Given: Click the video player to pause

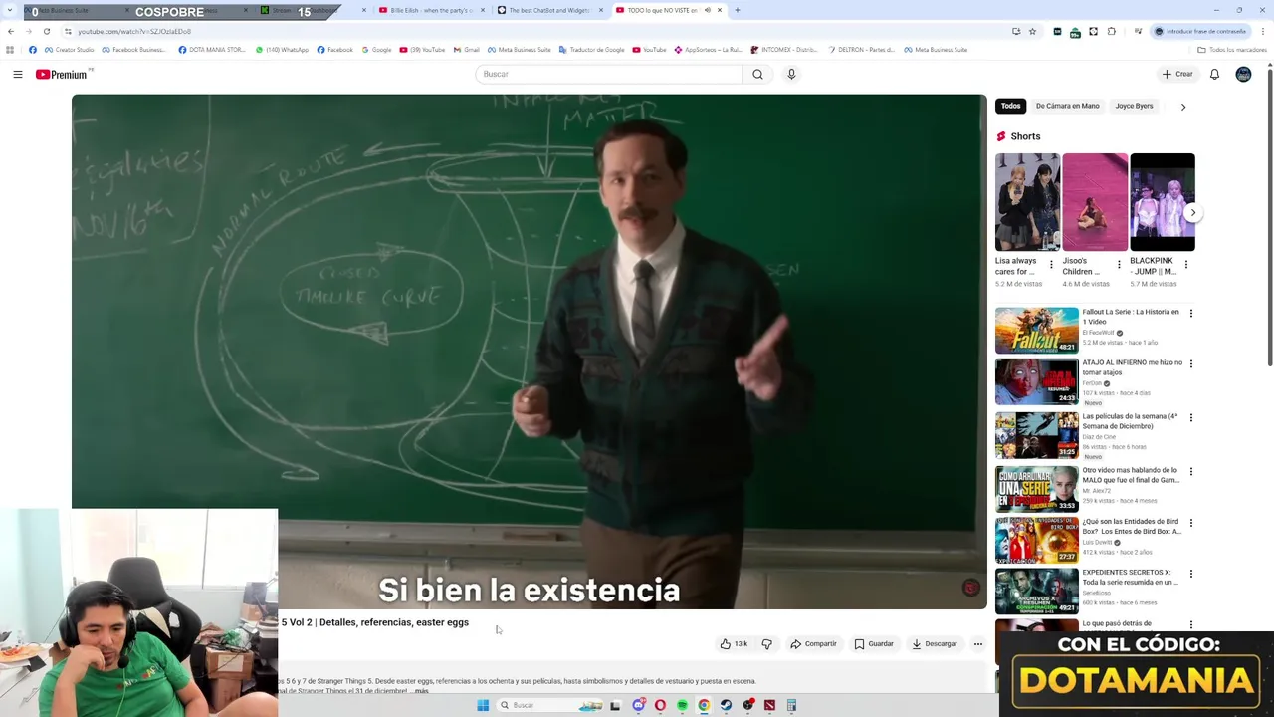Looking at the screenshot, I should pos(530,351).
